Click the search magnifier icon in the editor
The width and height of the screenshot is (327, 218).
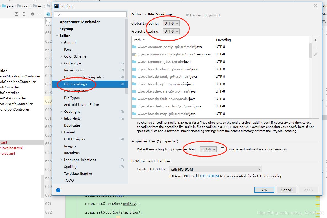(48, 21)
